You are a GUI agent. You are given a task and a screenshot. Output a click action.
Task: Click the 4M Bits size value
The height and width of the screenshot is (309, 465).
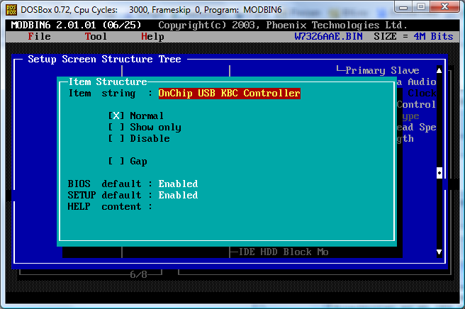click(433, 36)
